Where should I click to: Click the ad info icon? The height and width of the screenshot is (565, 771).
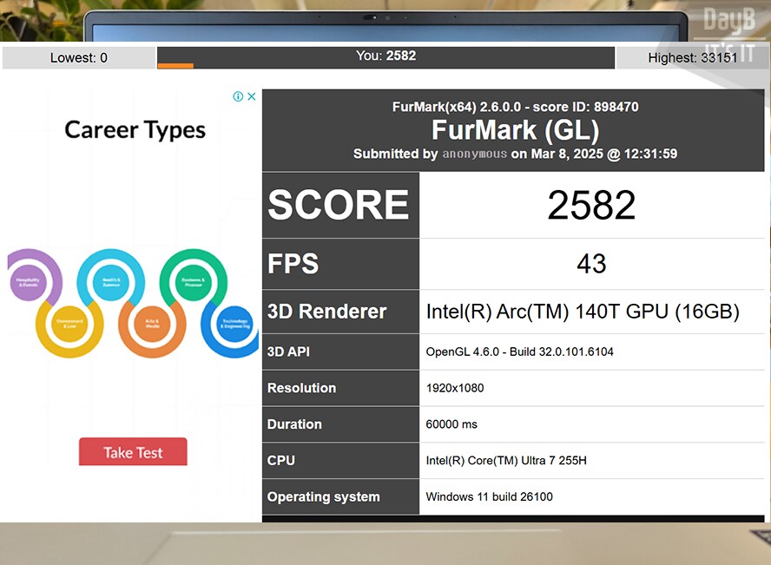(x=238, y=96)
